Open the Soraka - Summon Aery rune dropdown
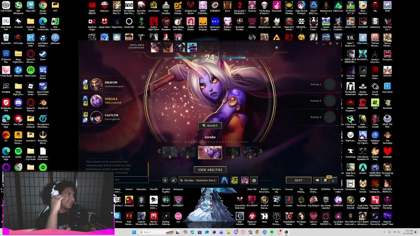The image size is (420, 236). click(x=199, y=180)
